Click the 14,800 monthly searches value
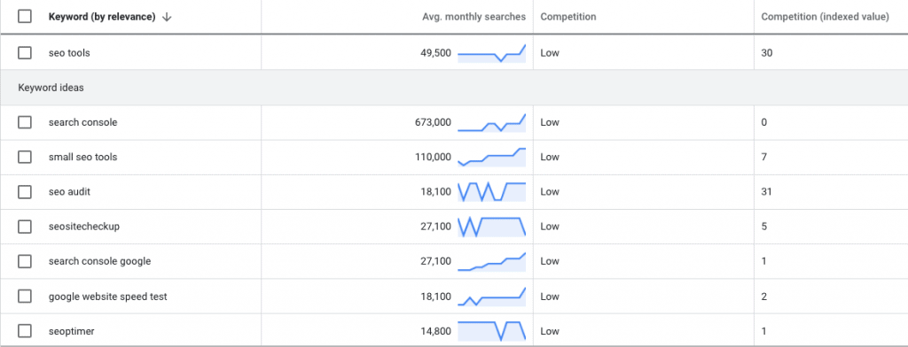The height and width of the screenshot is (347, 908). tap(435, 331)
